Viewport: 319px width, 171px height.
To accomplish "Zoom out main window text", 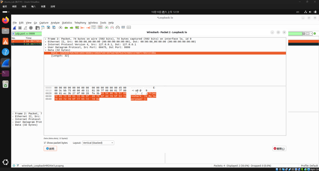I will [112, 28].
